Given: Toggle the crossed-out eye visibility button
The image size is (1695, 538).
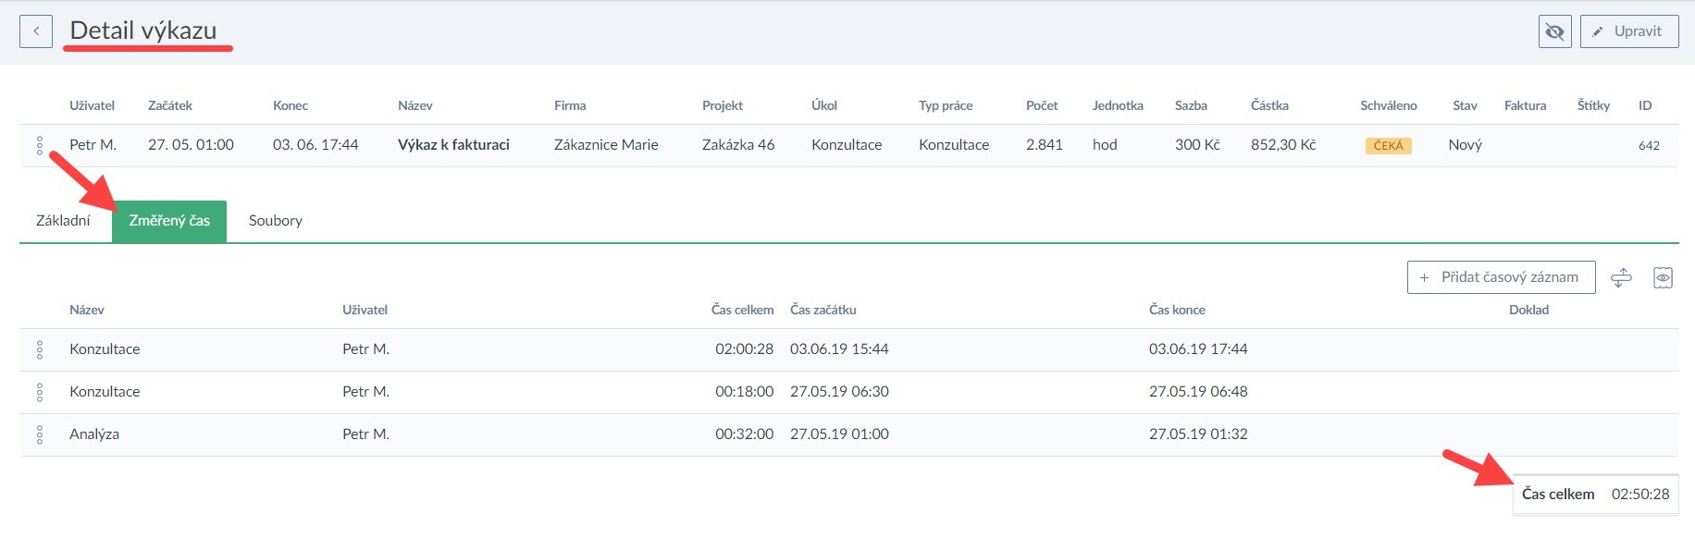Looking at the screenshot, I should pos(1554,31).
